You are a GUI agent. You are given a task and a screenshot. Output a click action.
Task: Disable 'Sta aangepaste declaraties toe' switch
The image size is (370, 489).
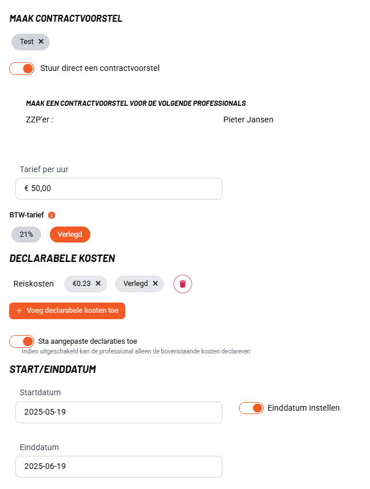[22, 341]
